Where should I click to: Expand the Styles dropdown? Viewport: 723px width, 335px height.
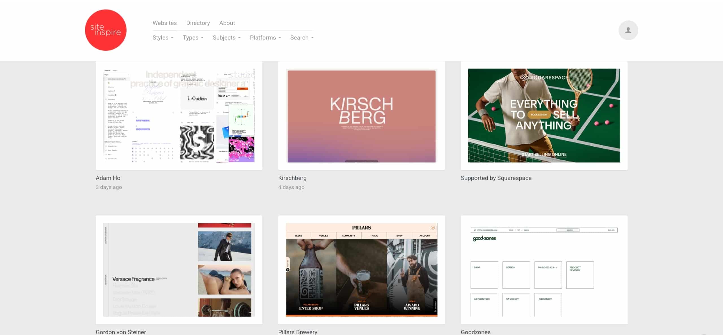(x=163, y=38)
